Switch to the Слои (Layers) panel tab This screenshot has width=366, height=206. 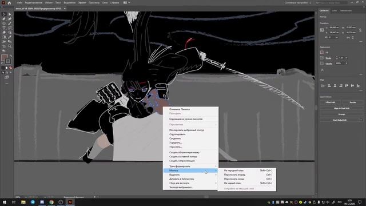pos(334,11)
